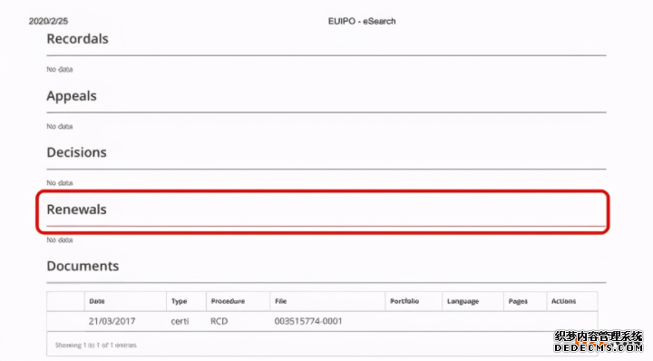Sort table by the Procedure column header
This screenshot has width=653, height=361.
[228, 301]
